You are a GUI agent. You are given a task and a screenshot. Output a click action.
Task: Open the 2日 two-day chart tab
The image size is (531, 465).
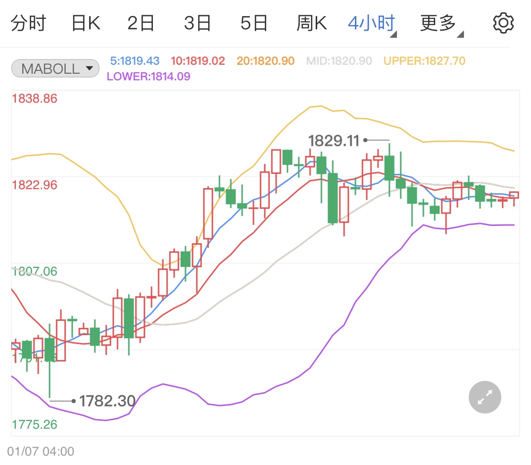coord(141,24)
